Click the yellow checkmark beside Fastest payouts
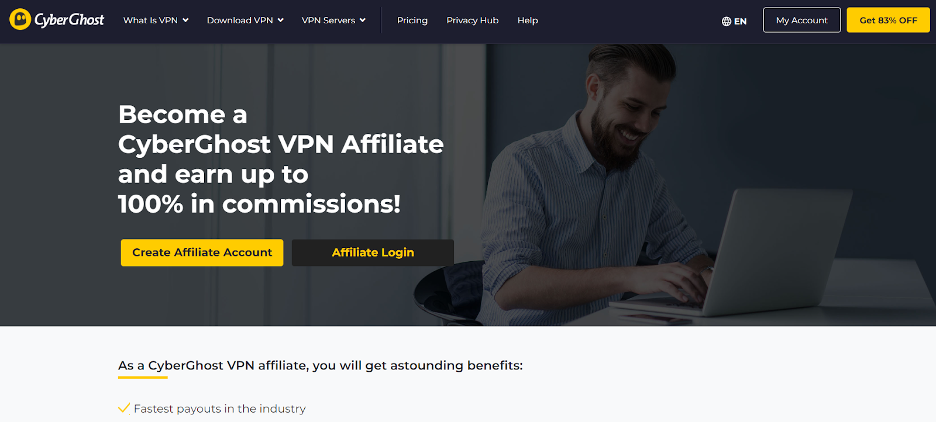936x422 pixels. click(123, 408)
